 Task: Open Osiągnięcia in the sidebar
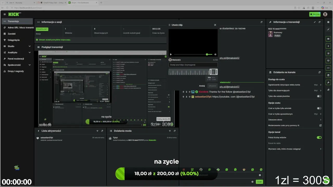pyautogui.click(x=17, y=40)
